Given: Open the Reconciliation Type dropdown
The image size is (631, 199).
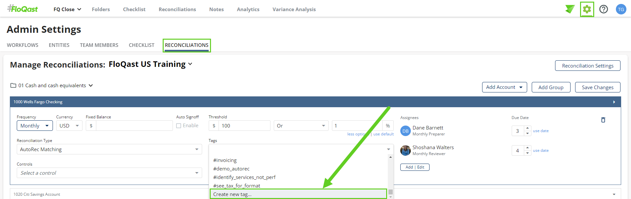Looking at the screenshot, I should coord(109,149).
